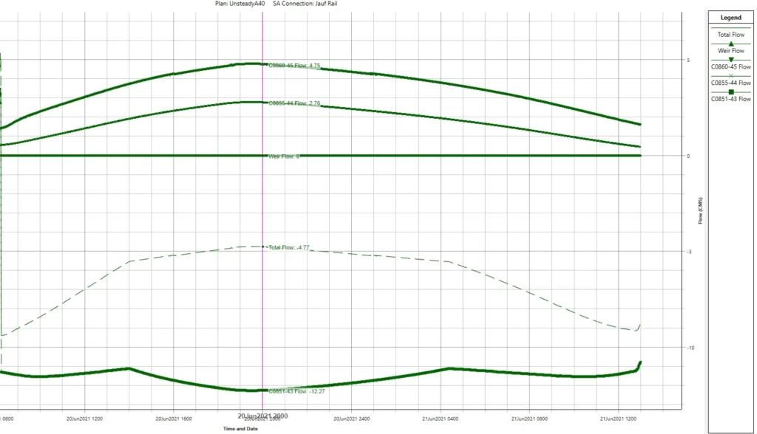Click the Time and Date axis title

pos(240,429)
